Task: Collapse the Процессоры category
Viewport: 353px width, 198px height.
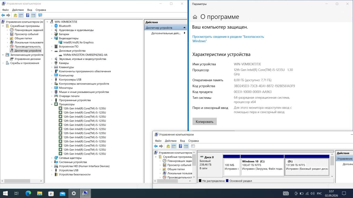Action: (x=52, y=104)
